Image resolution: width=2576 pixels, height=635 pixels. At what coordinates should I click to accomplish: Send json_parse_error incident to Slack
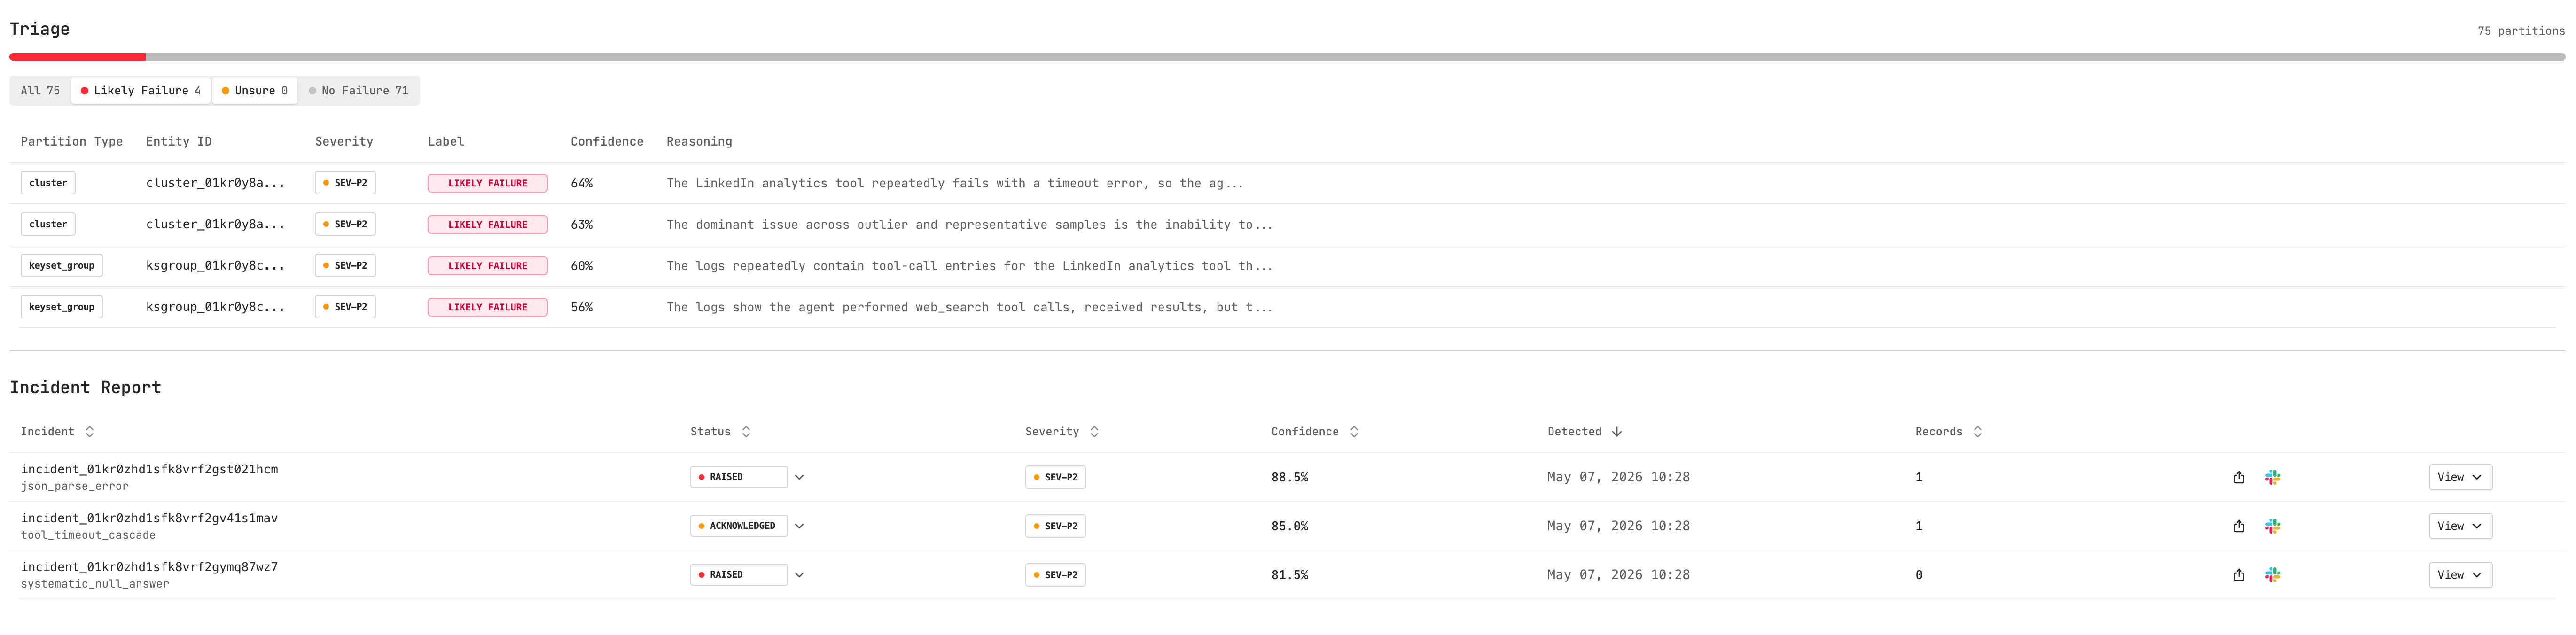(2273, 477)
